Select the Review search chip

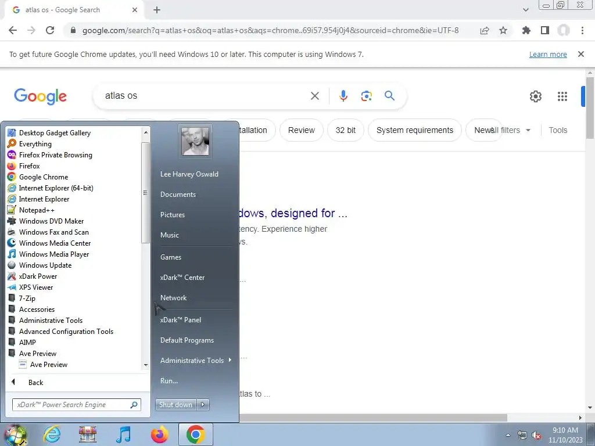pos(302,130)
